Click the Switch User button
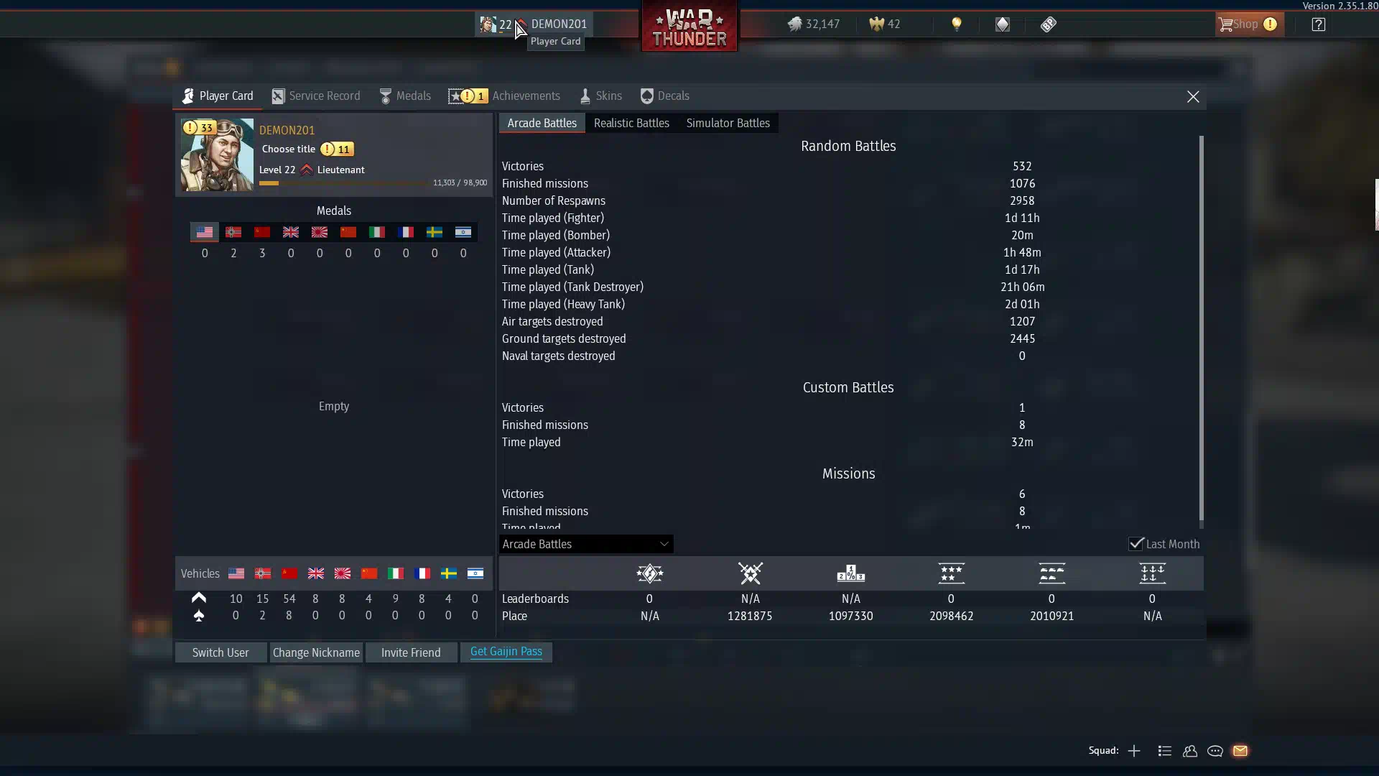 click(x=220, y=652)
